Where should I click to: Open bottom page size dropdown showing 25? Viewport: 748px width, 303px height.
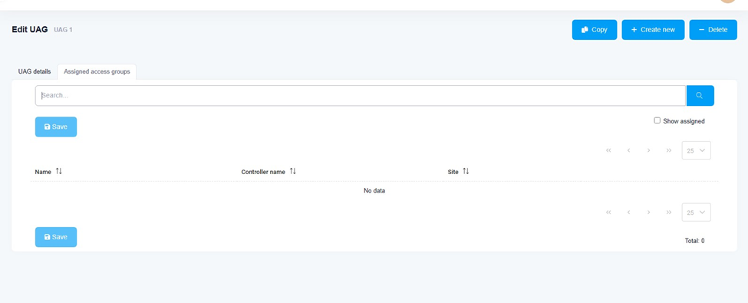click(x=696, y=212)
